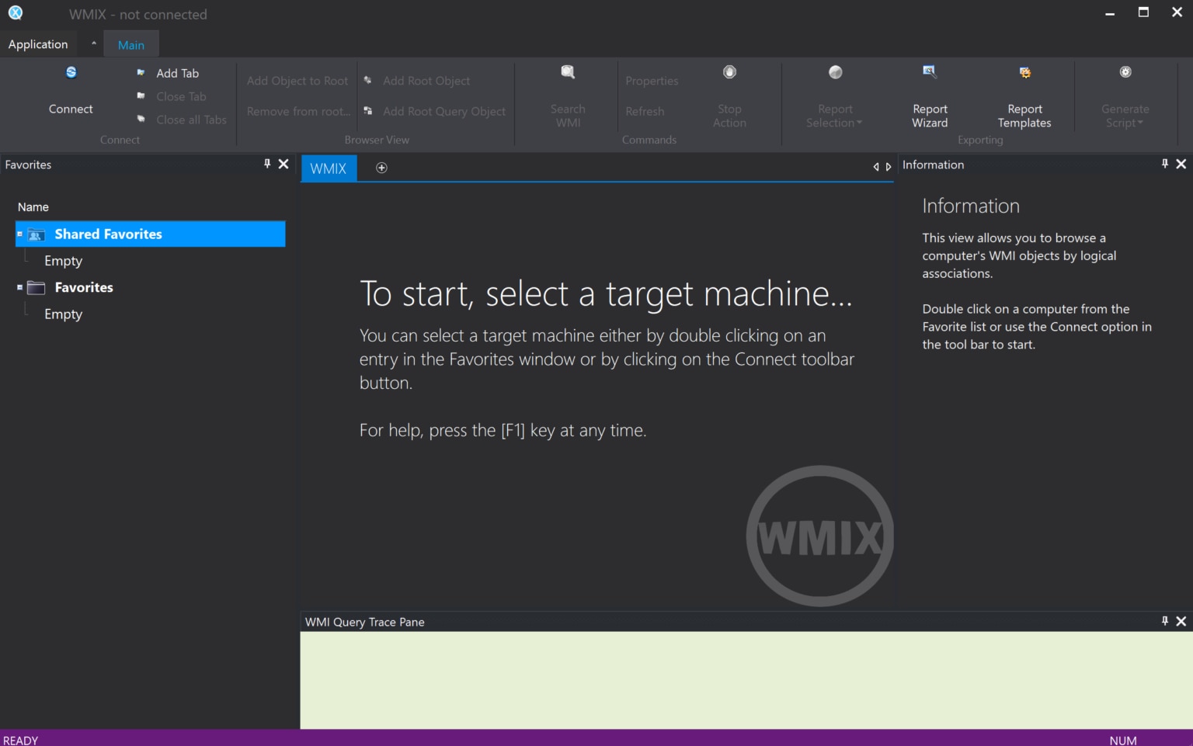1193x746 pixels.
Task: Click the Close all Tabs button
Action: coord(190,120)
